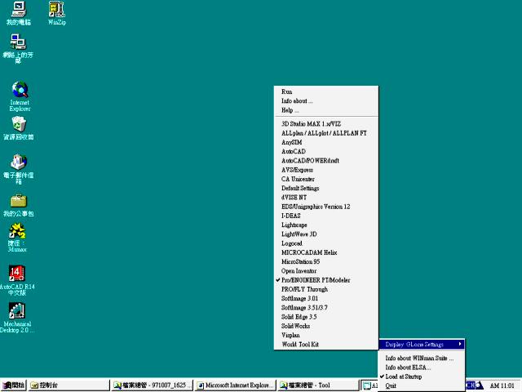The width and height of the screenshot is (522, 392).
Task: Select the Open Inventor setting
Action: (x=326, y=271)
